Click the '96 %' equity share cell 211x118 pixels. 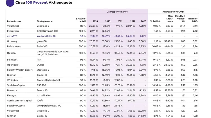[x=83, y=60]
